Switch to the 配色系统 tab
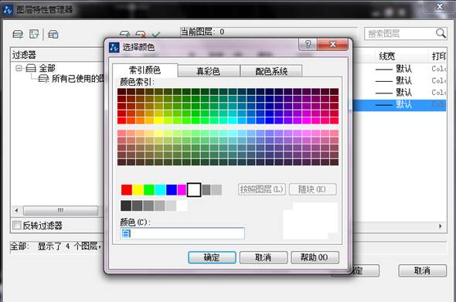456x302 pixels. tap(271, 71)
